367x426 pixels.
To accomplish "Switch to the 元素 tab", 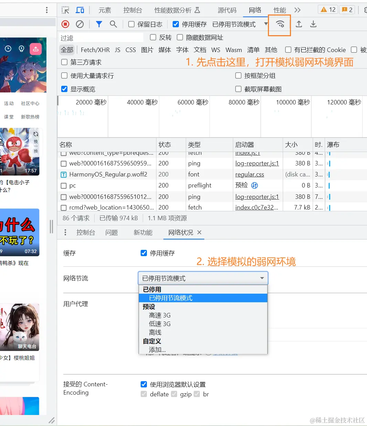I will pos(105,10).
